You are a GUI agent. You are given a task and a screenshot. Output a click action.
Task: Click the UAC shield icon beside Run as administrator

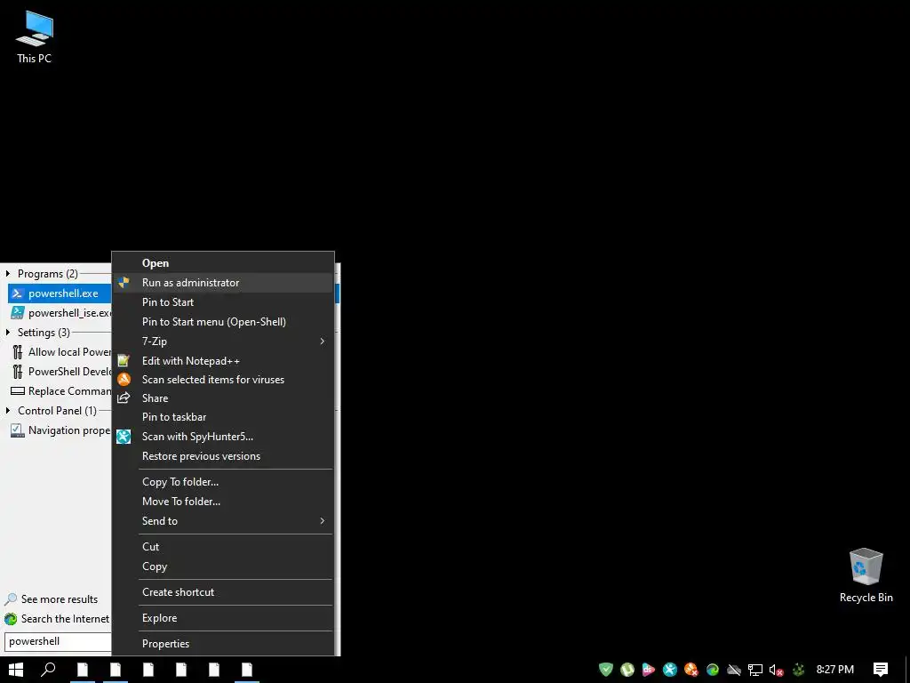124,283
